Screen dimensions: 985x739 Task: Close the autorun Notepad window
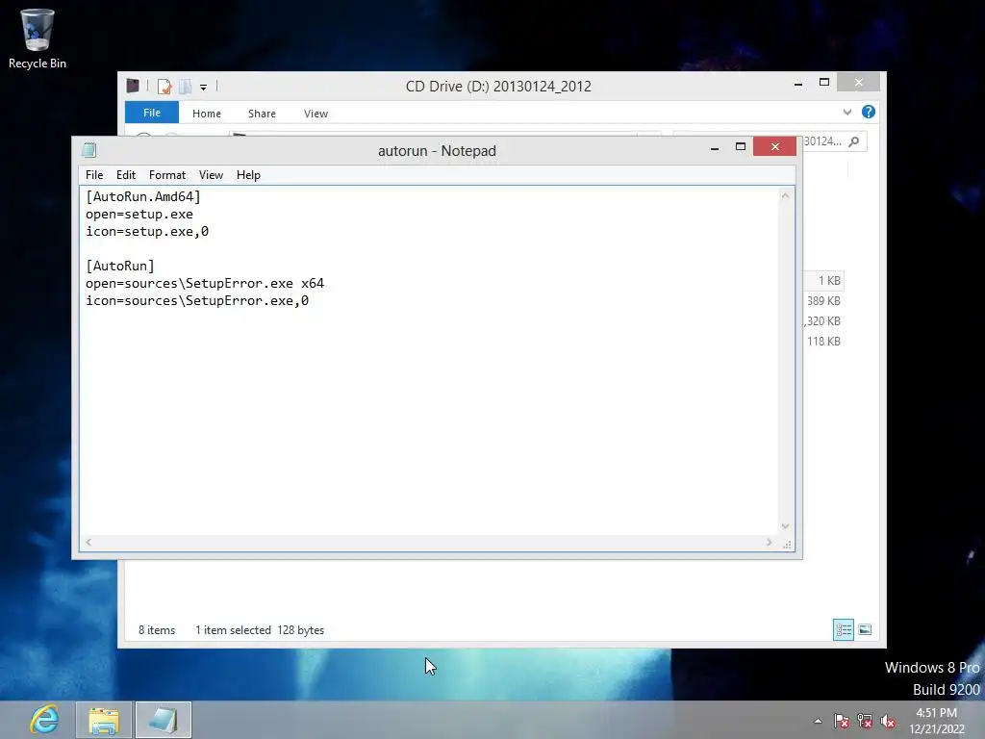point(774,146)
